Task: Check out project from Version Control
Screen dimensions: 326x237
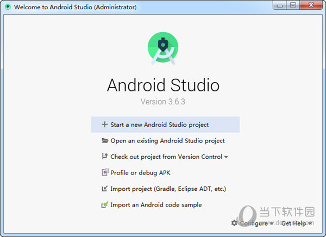Action: tap(166, 157)
